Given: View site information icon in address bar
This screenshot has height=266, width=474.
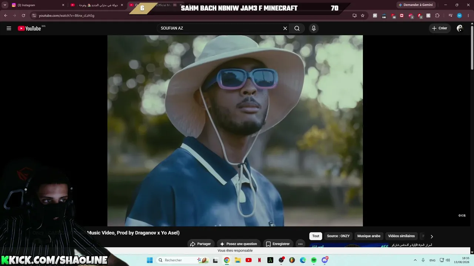Looking at the screenshot, I should tap(34, 16).
